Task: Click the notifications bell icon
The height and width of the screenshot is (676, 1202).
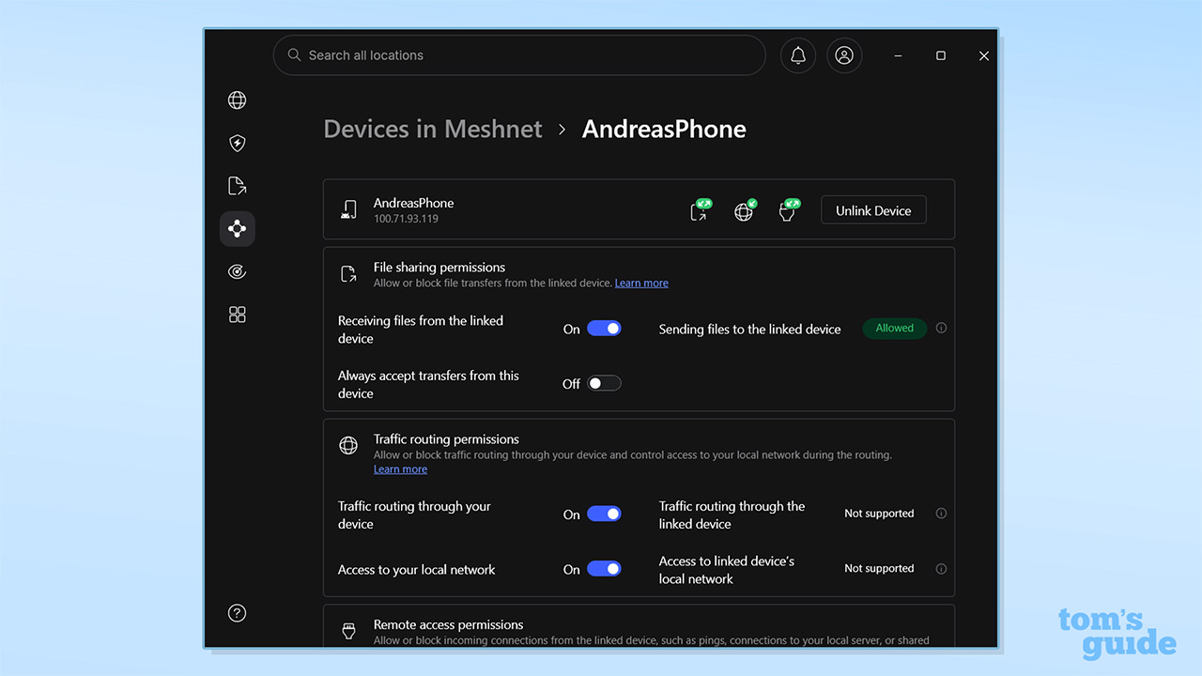Action: pos(797,55)
